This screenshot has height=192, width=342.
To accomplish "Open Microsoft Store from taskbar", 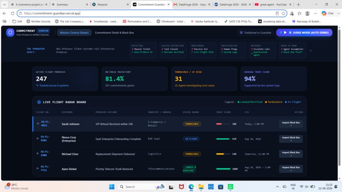I will 221,187.
